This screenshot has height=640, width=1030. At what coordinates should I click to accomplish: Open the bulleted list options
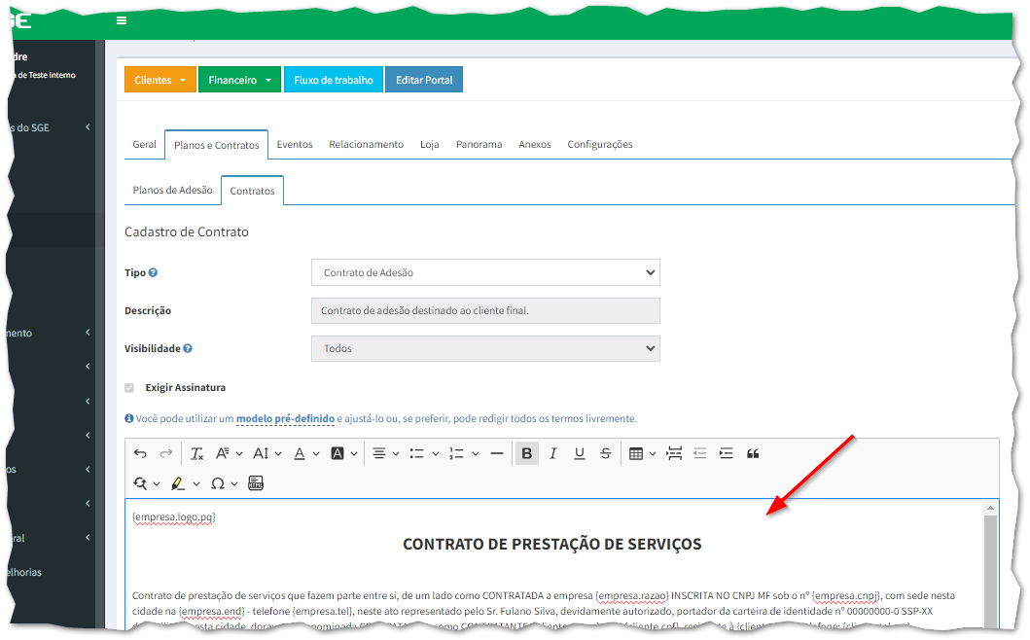(424, 453)
